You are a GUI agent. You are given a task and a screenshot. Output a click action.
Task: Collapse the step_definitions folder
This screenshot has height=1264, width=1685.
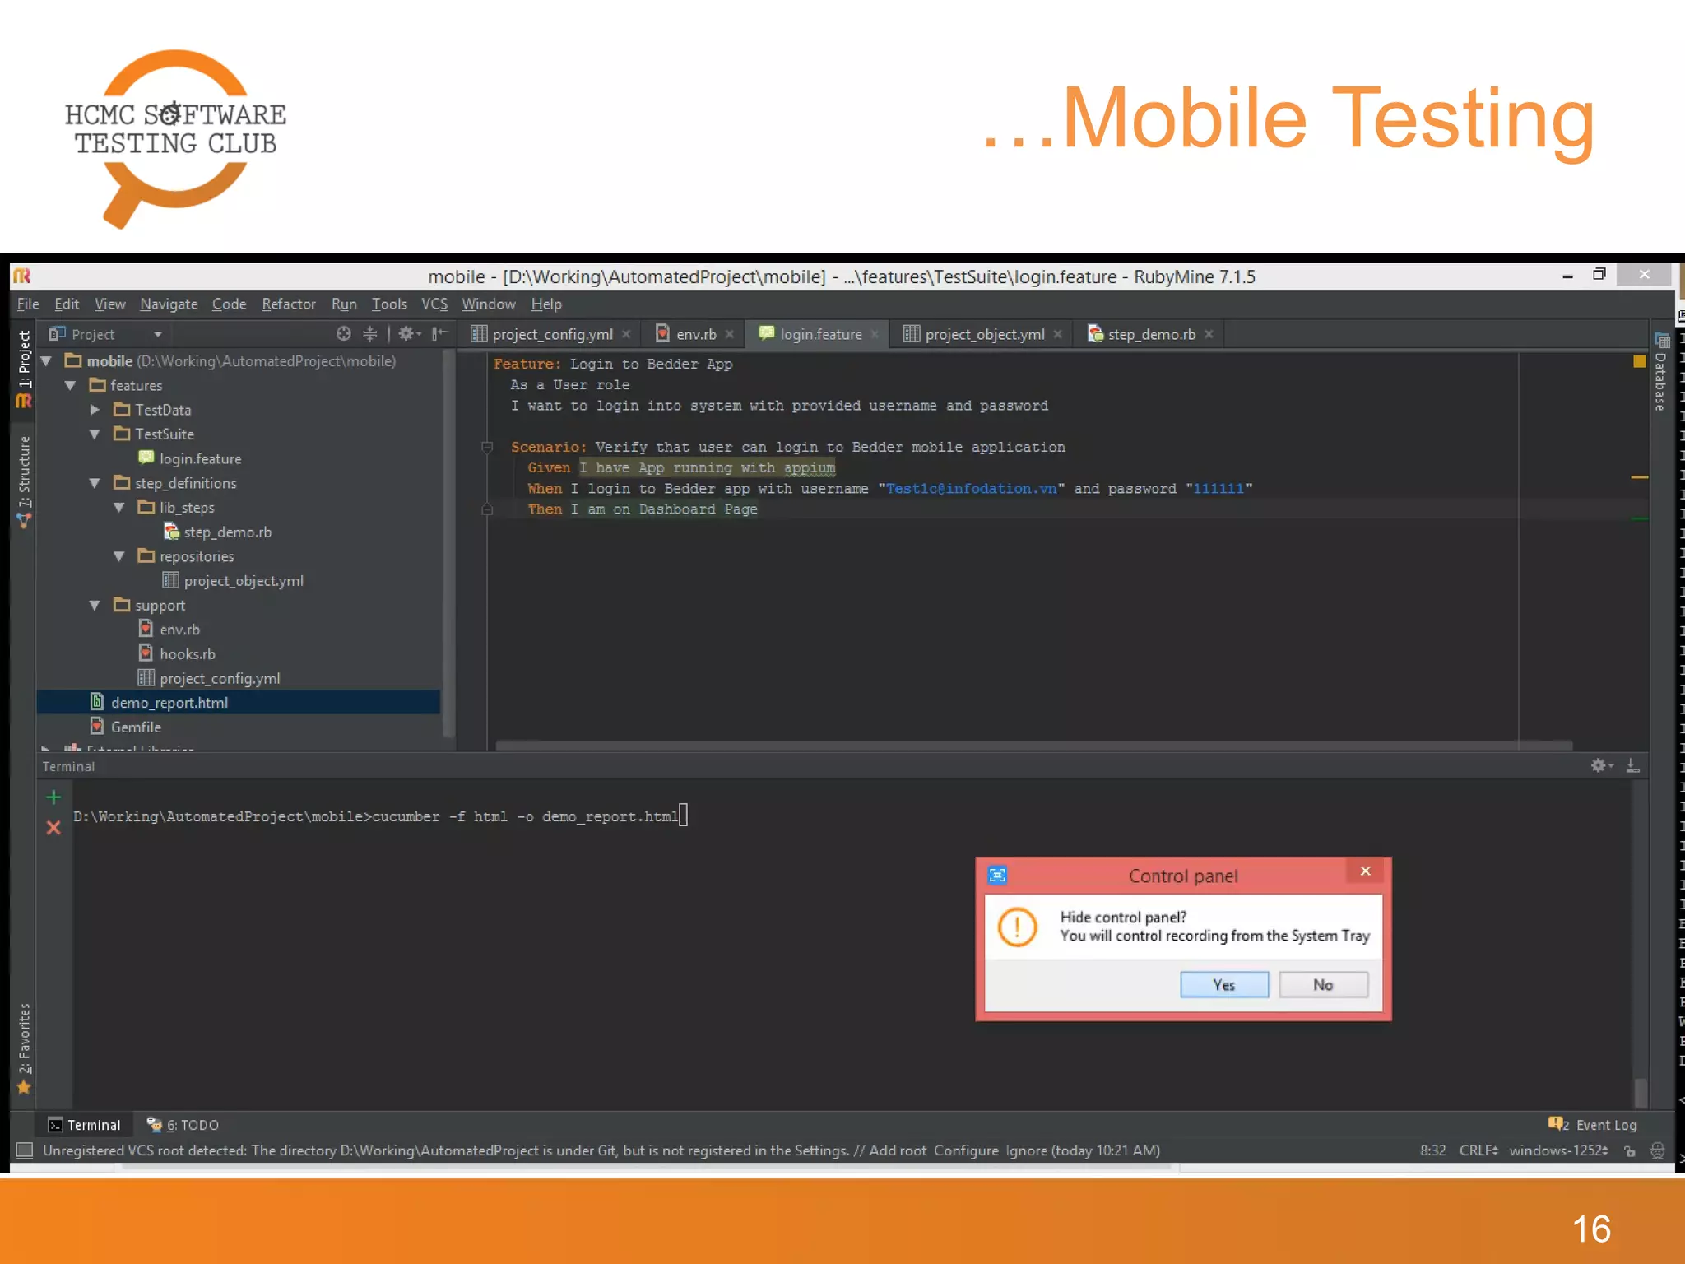tap(95, 483)
